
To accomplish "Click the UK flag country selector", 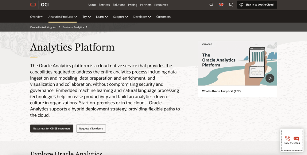I will (221, 5).
